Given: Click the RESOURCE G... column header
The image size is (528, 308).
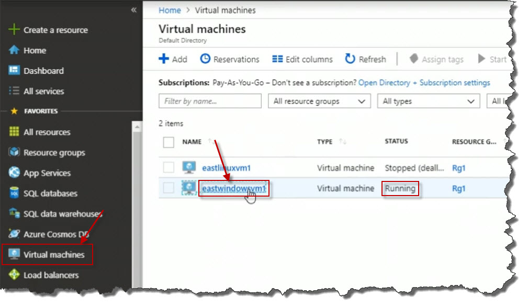Looking at the screenshot, I should pos(474,142).
